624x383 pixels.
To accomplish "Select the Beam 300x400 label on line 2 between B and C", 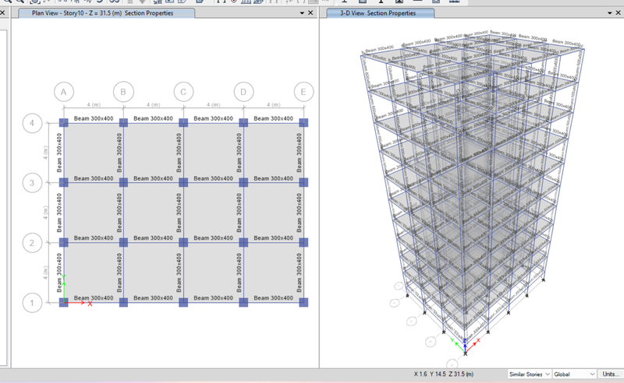I will point(153,238).
